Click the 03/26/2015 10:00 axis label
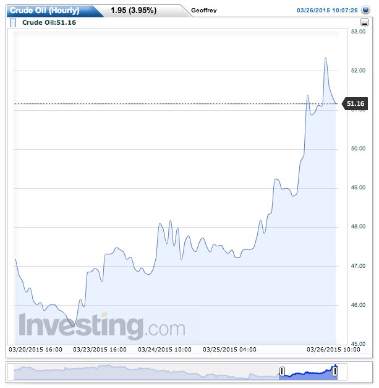The width and height of the screenshot is (379, 388). [x=334, y=350]
